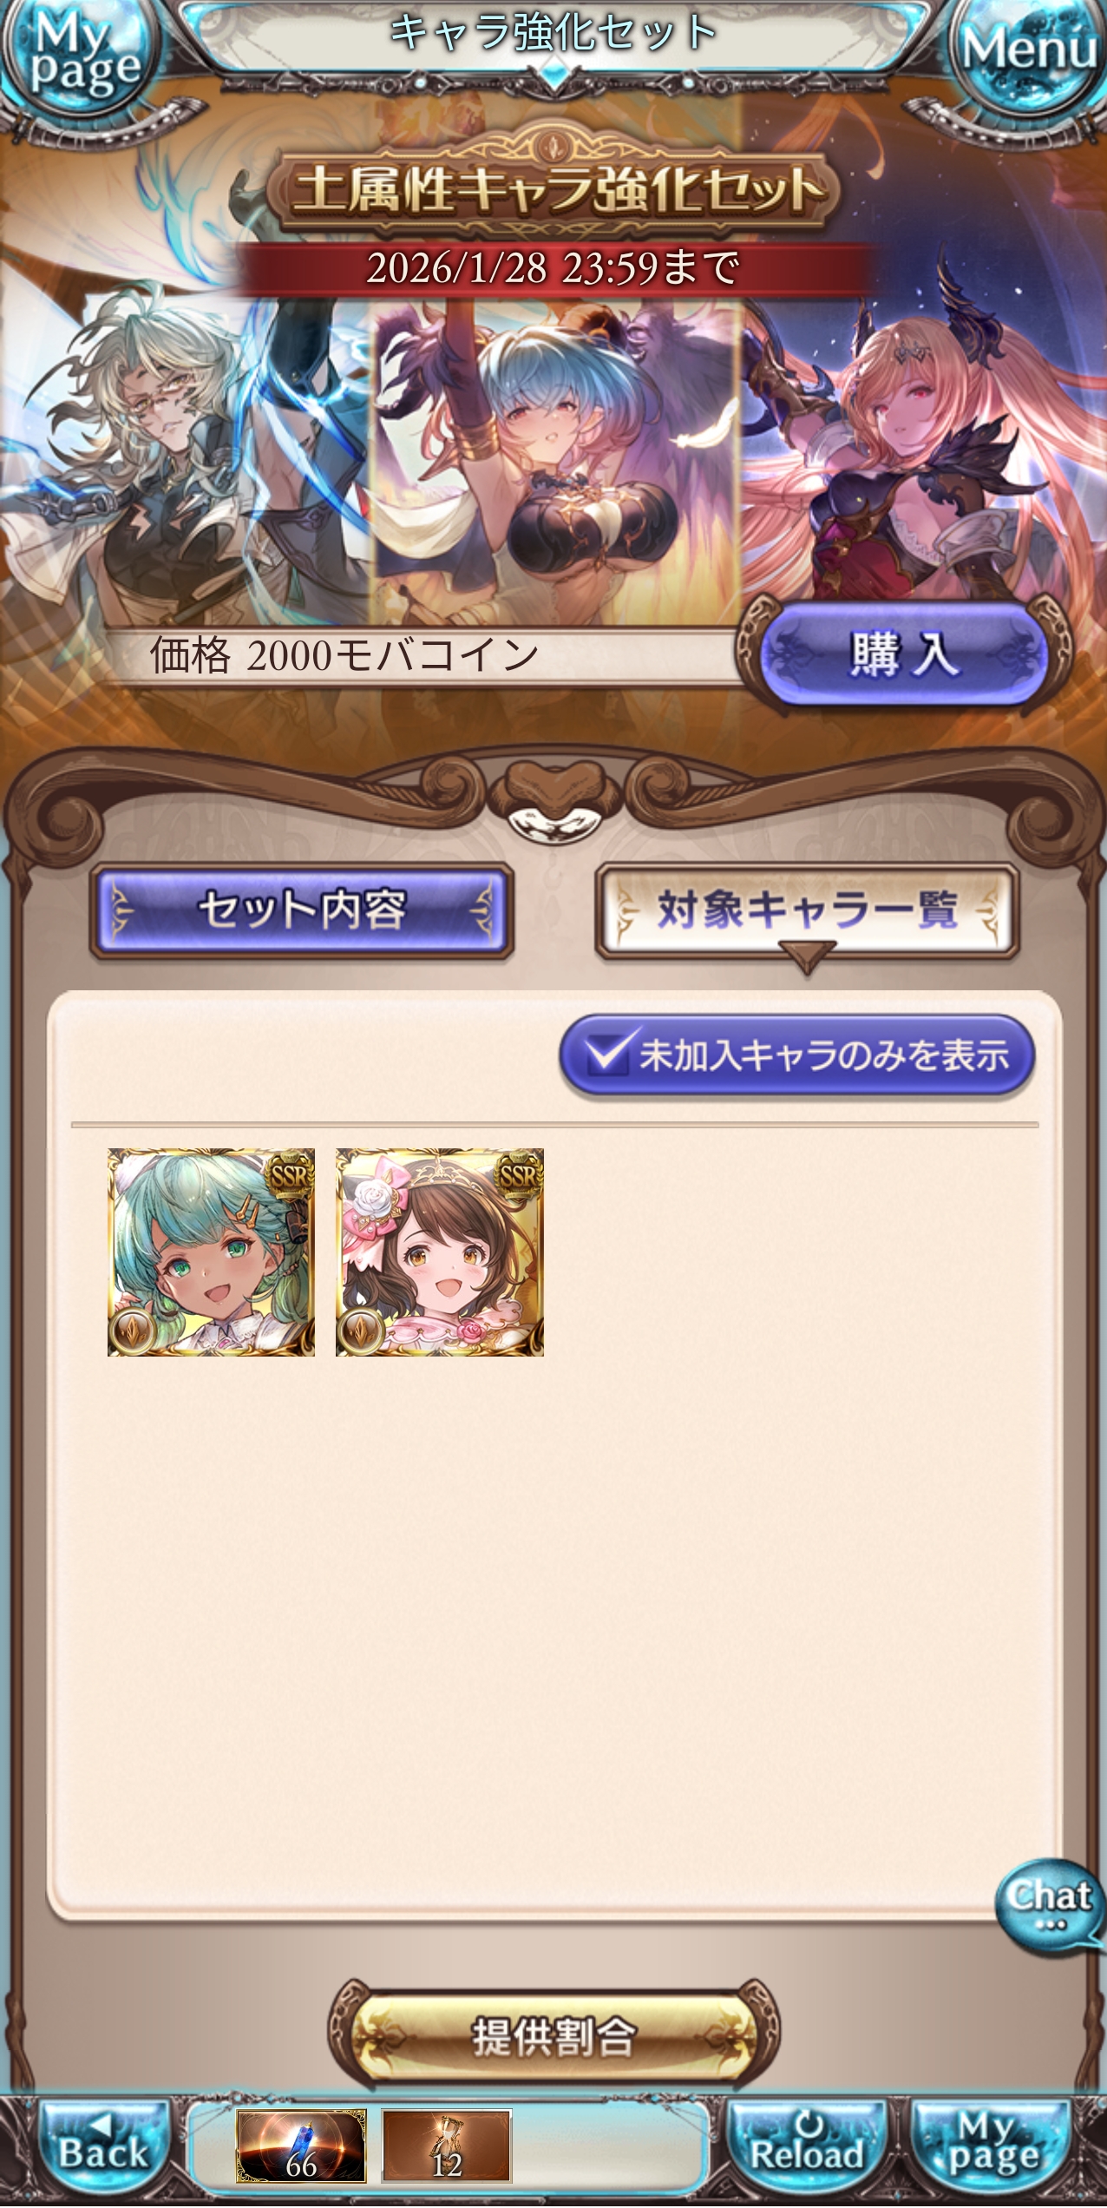Tap the Back button in bottom bar
This screenshot has height=2208, width=1107.
click(104, 2146)
